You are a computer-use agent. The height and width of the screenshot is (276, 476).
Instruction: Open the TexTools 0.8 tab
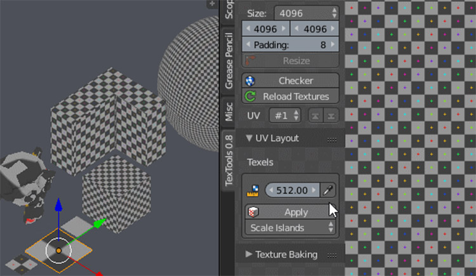(x=229, y=162)
